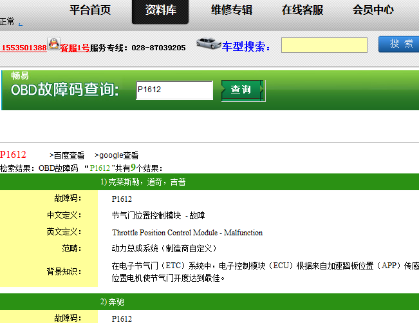The height and width of the screenshot is (323, 419).
Task: Click the red 1553501388 number link
Action: (24, 48)
